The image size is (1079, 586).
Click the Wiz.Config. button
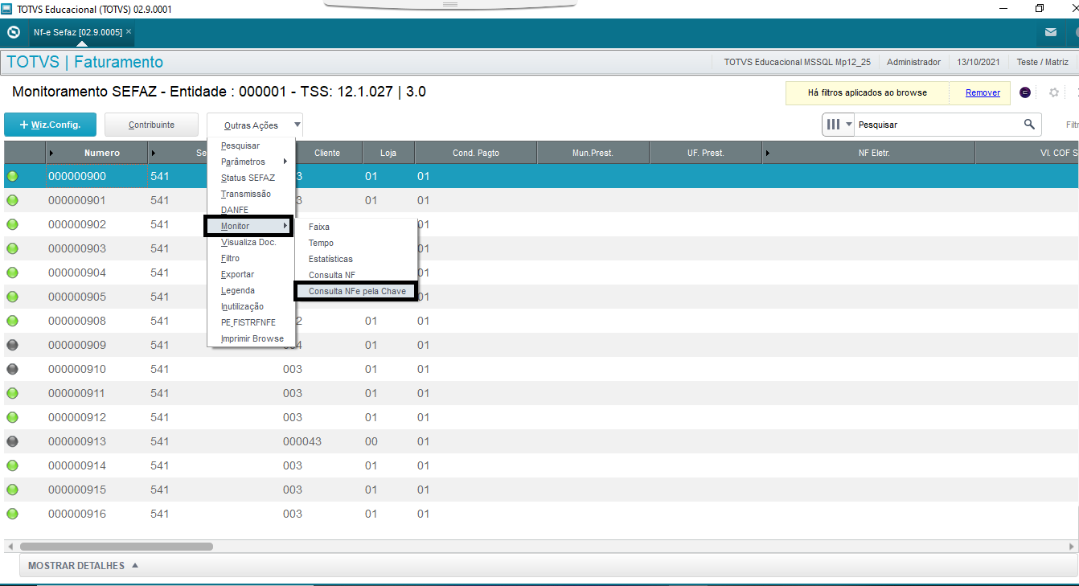click(x=50, y=125)
